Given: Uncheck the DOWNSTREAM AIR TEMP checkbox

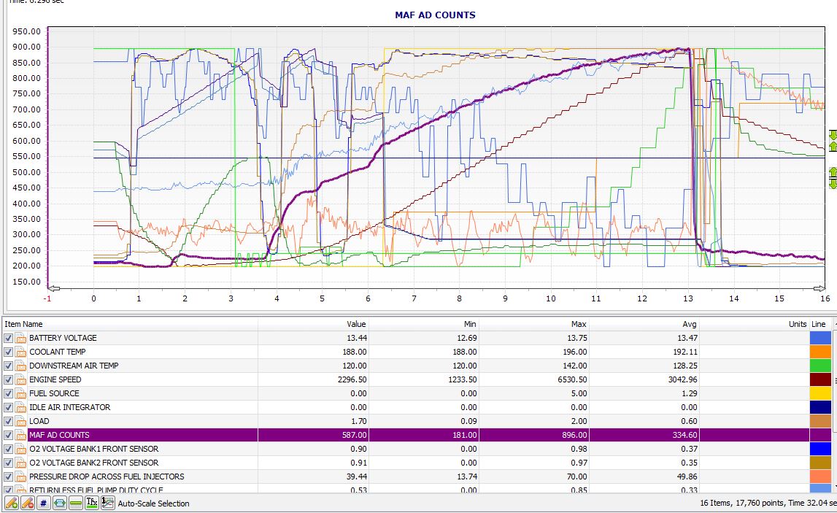Looking at the screenshot, I should pos(8,366).
